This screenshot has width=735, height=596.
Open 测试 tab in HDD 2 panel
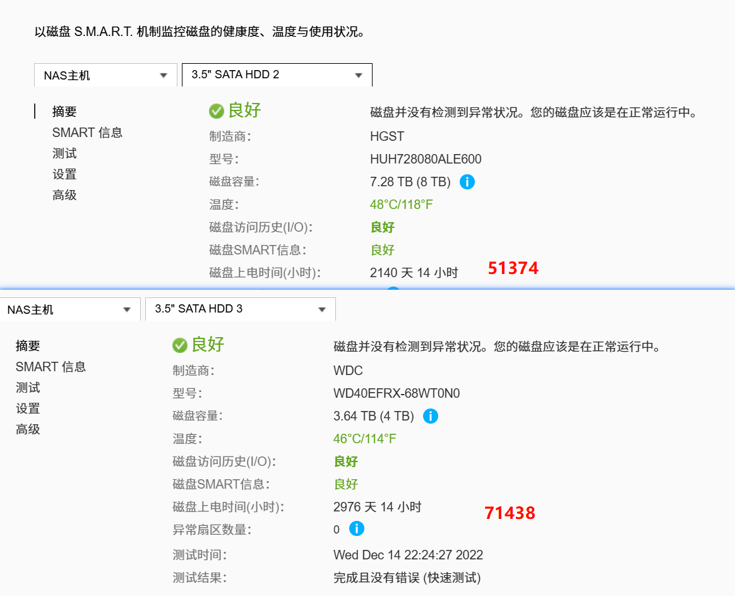[x=64, y=153]
